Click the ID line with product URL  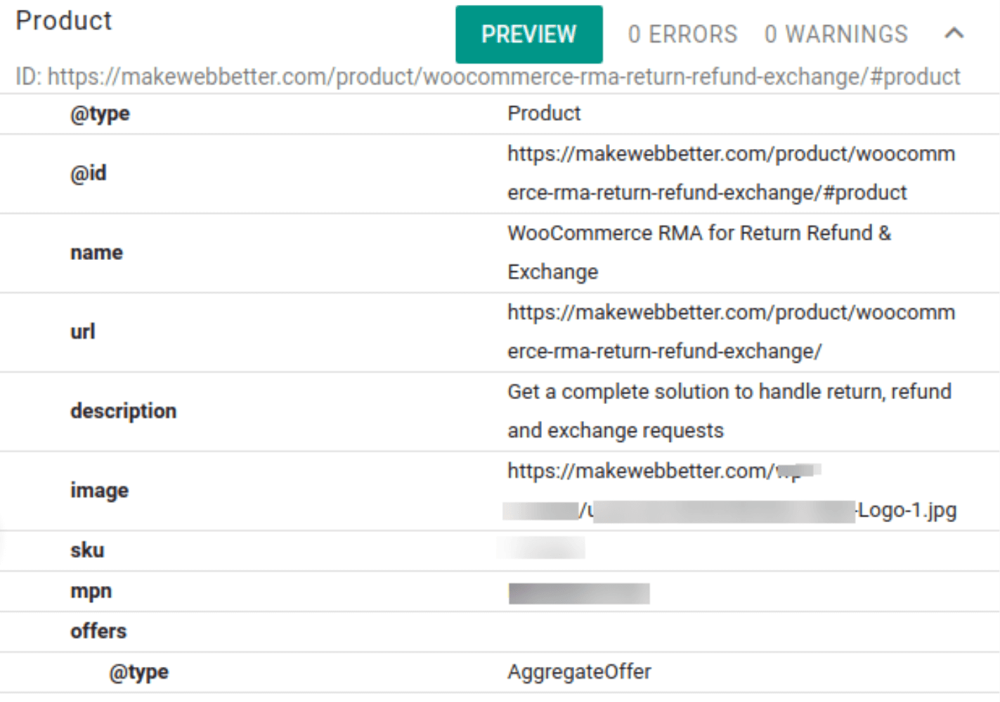pyautogui.click(x=488, y=77)
